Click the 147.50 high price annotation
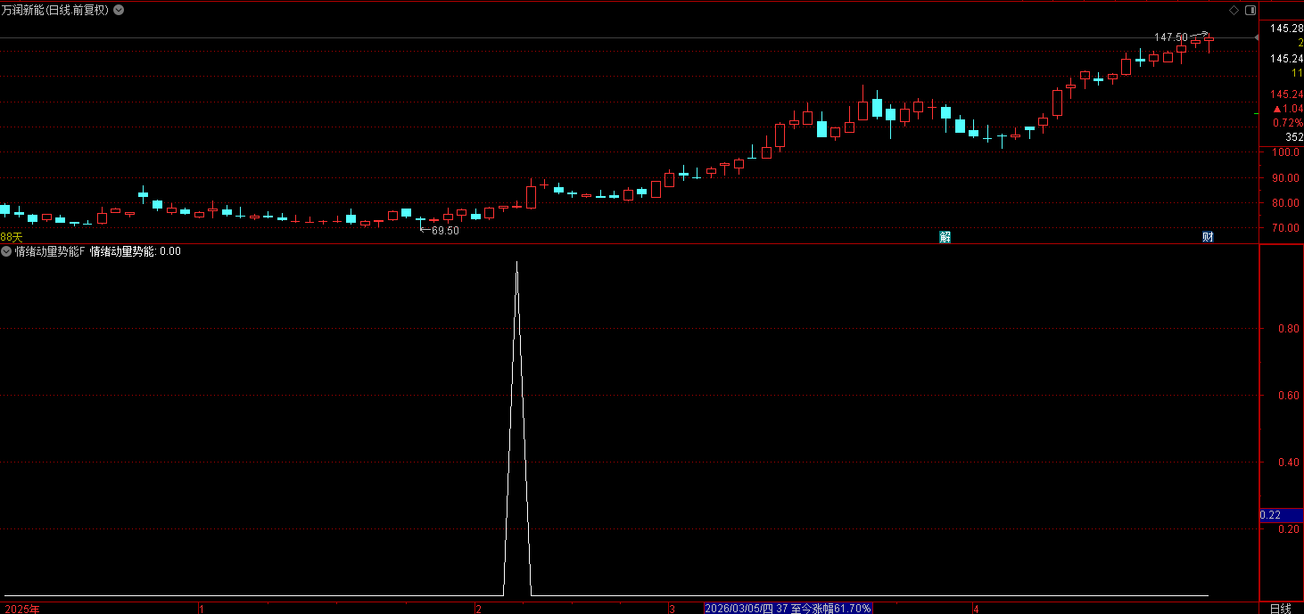This screenshot has width=1304, height=614. click(x=1171, y=37)
